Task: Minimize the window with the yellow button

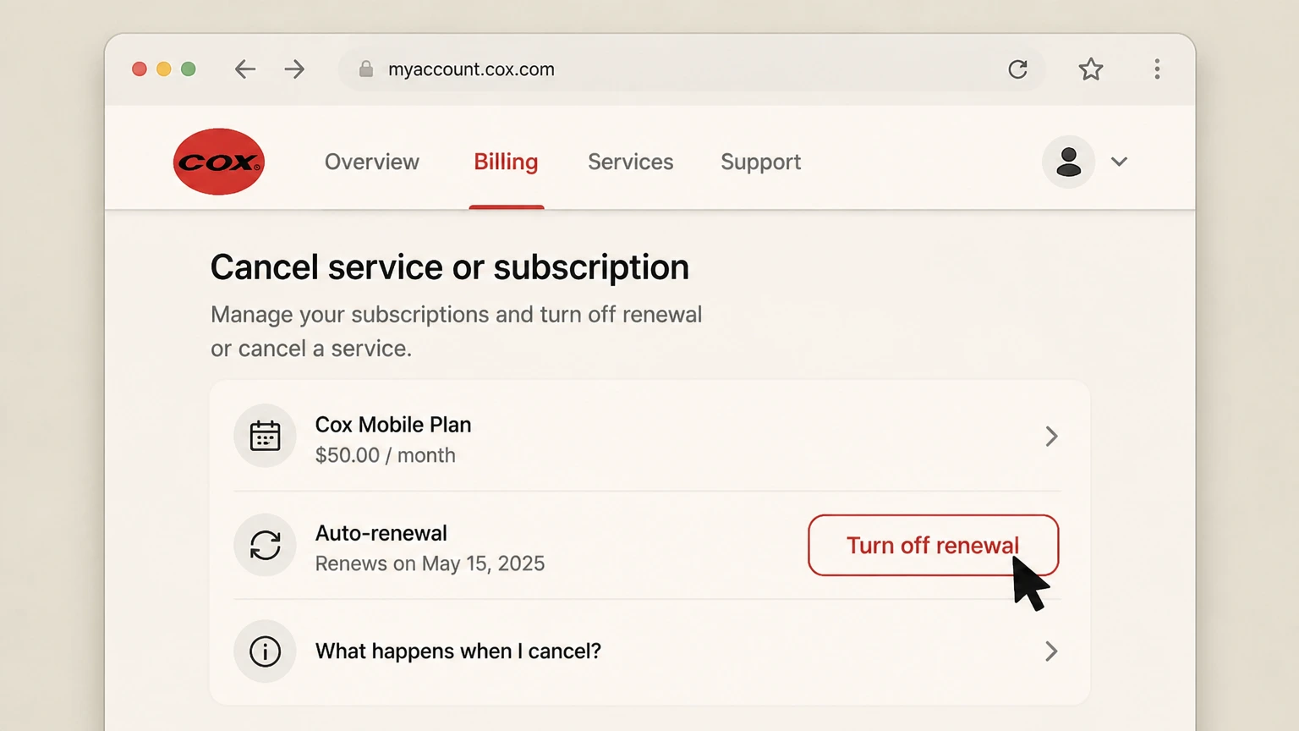Action: point(164,69)
